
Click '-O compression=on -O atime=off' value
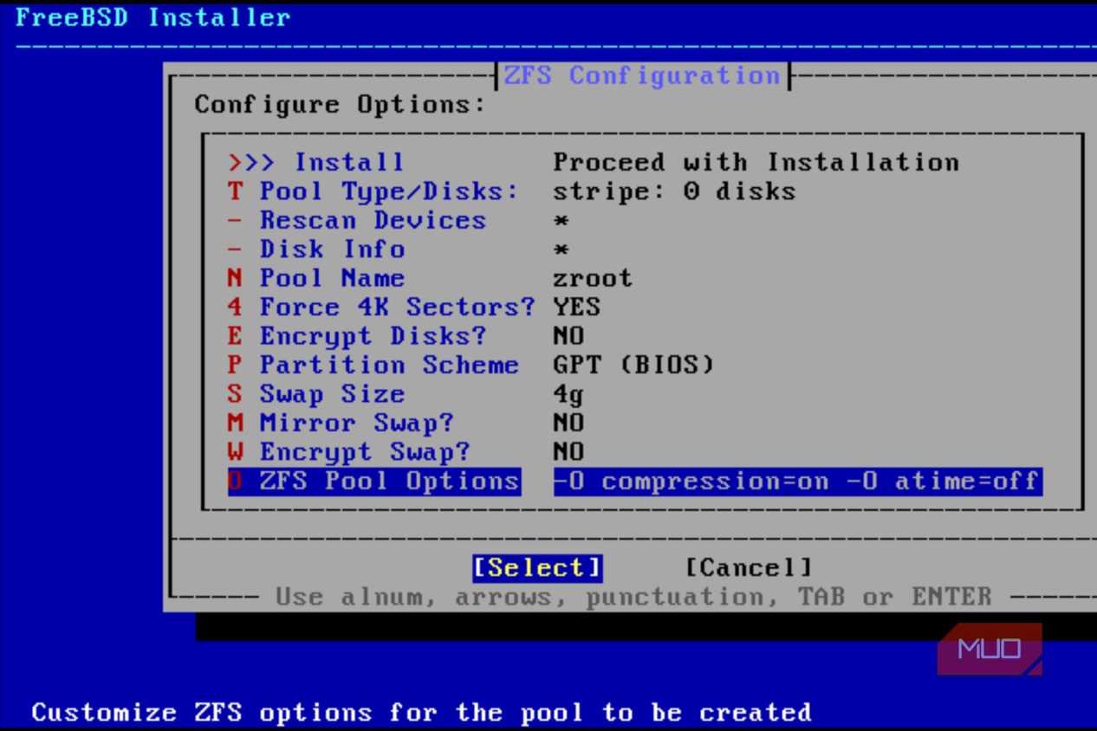click(x=797, y=482)
